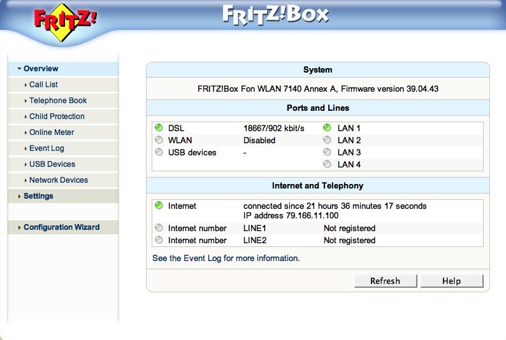Viewport: 506px width, 340px height.
Task: Click the gray LAN 2 status LED
Action: tap(328, 140)
